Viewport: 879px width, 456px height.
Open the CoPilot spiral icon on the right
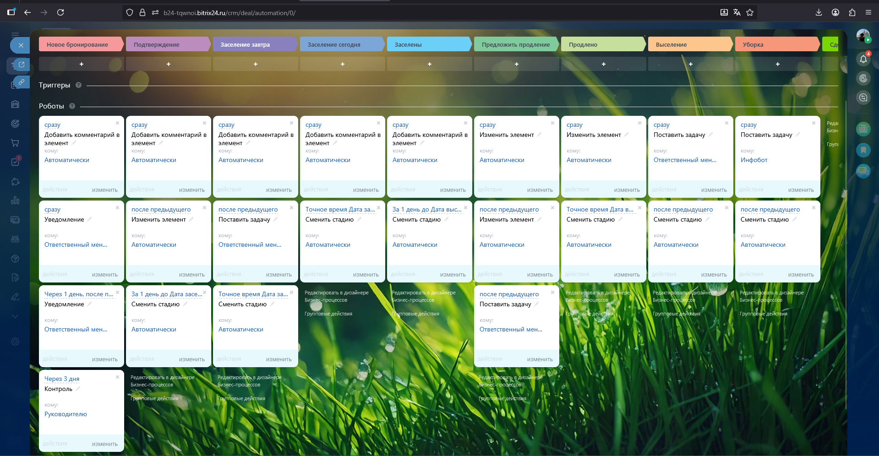click(x=863, y=78)
